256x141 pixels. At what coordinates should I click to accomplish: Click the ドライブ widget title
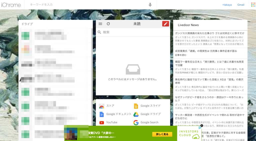(x=27, y=24)
